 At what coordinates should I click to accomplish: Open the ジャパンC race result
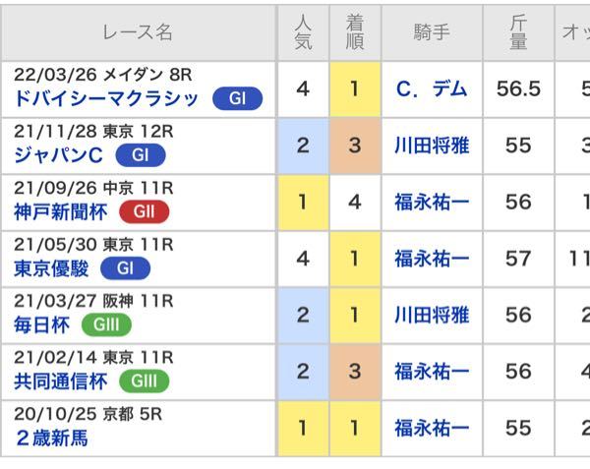(59, 155)
